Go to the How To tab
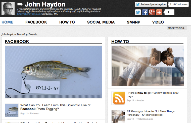The width and height of the screenshot is (191, 123). (x=67, y=22)
